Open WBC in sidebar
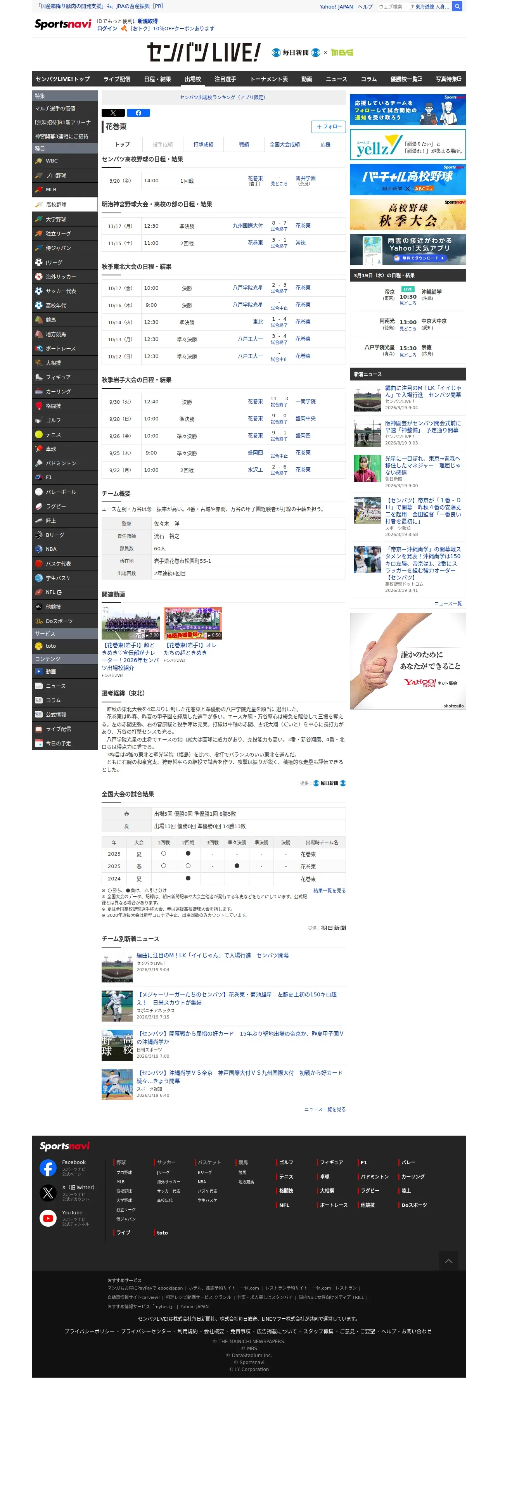 coord(64,161)
